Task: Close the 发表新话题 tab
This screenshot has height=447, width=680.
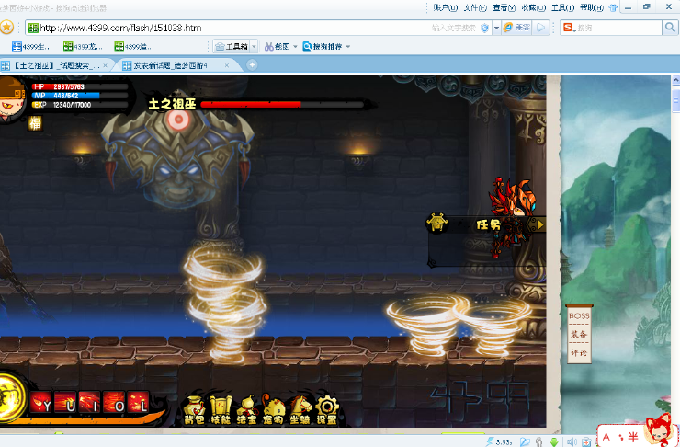Action: pos(226,65)
